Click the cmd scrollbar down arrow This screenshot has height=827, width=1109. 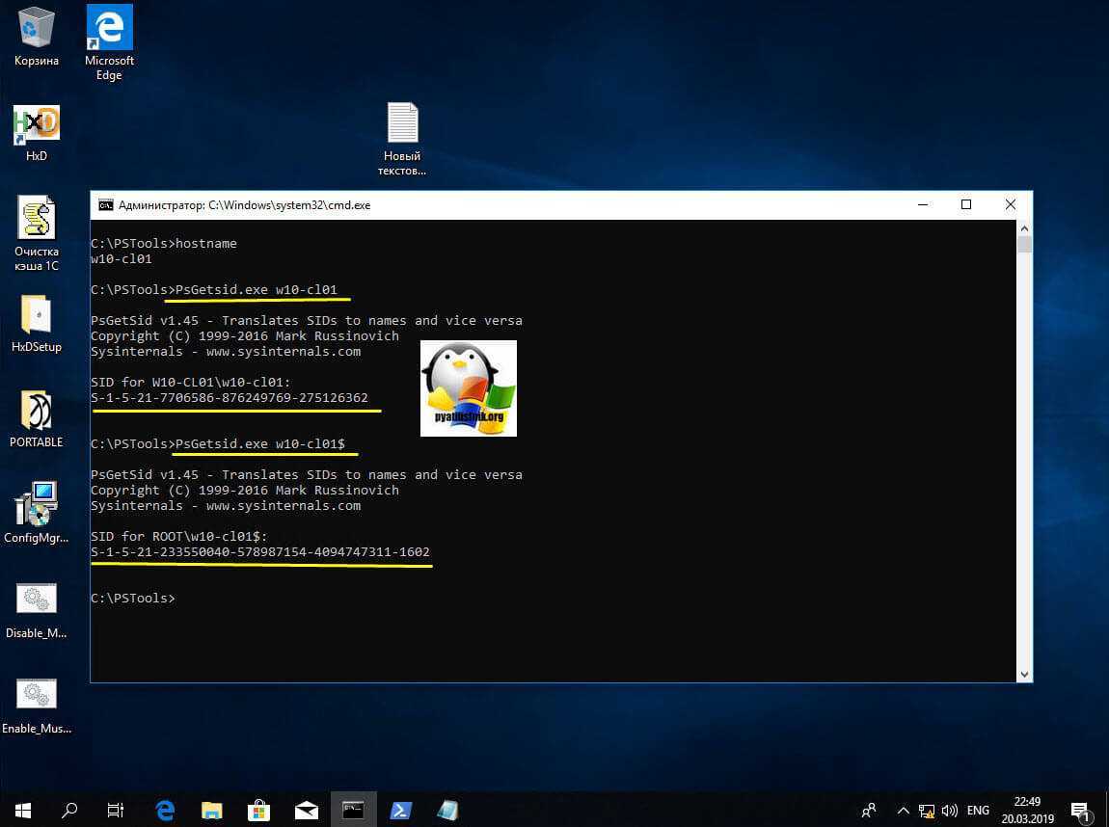[x=1024, y=674]
